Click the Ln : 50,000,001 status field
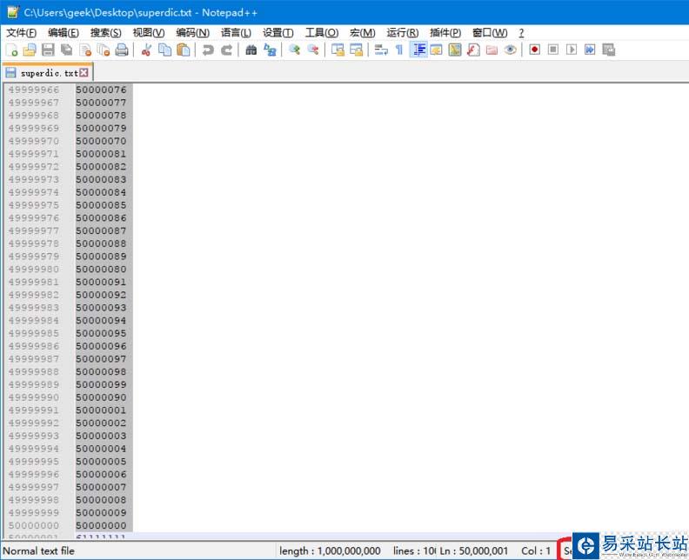Screen dimensions: 689x560 click(x=473, y=550)
